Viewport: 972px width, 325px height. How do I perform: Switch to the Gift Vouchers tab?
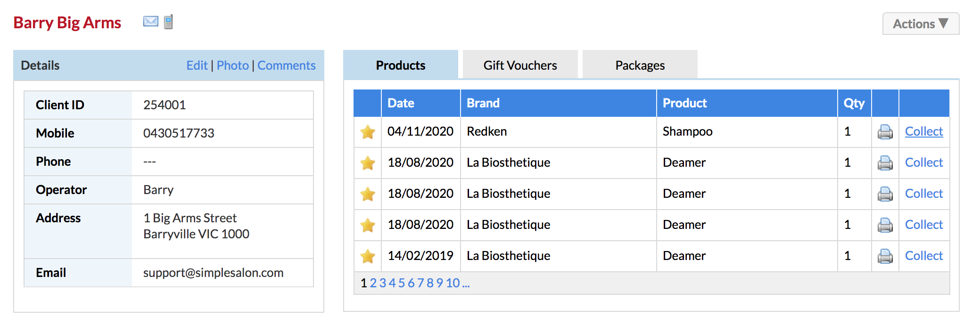(x=520, y=65)
